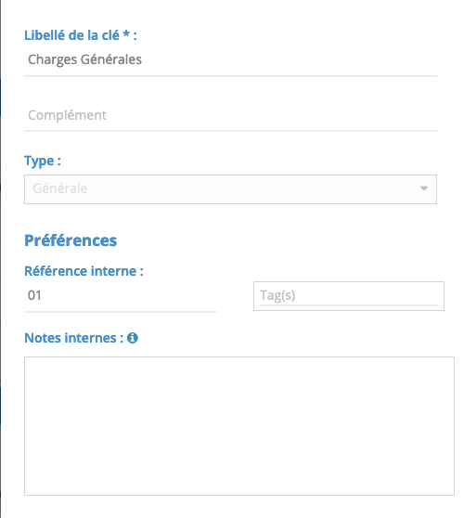464x518 pixels.
Task: Click the 'Générale' value in Type selector
Action: coord(59,188)
